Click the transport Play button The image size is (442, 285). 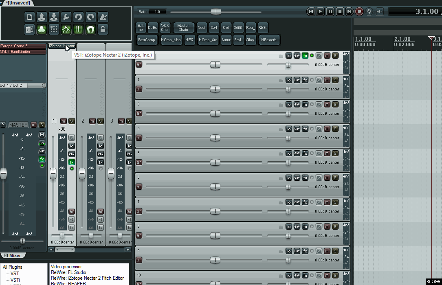(320, 11)
